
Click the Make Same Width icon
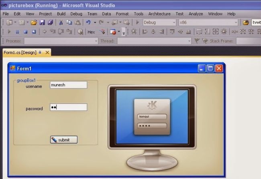(x=199, y=32)
